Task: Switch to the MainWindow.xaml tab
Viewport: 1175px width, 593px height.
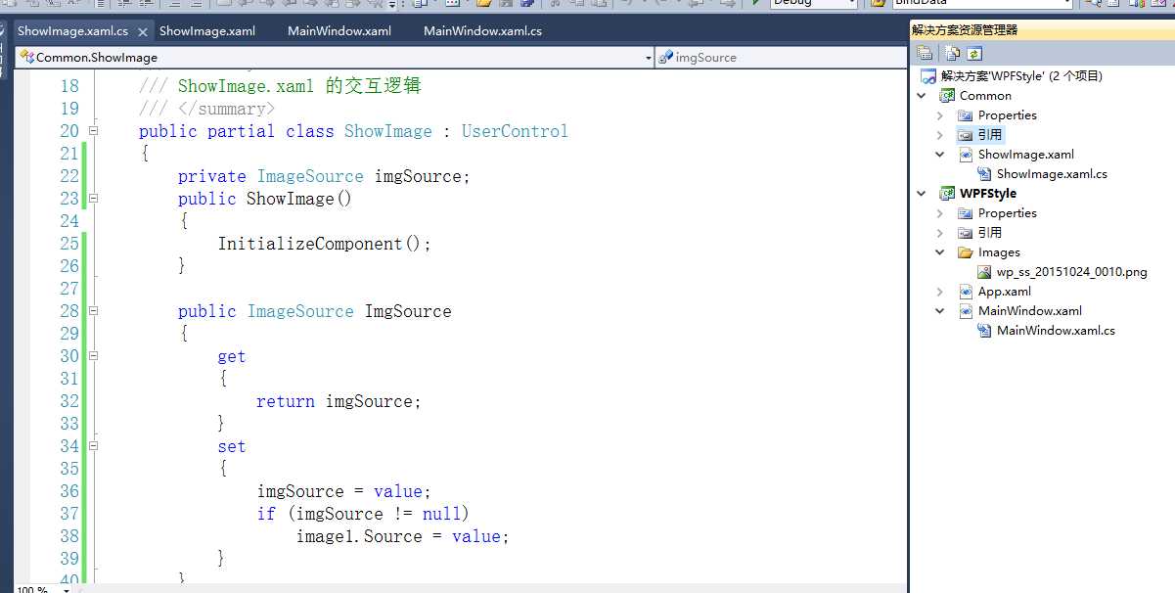Action: point(339,31)
